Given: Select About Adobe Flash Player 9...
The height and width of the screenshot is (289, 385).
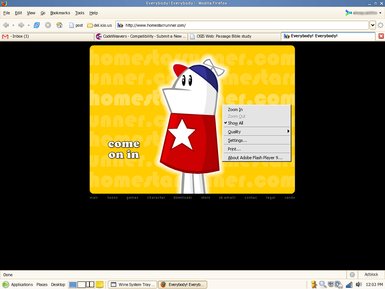Looking at the screenshot, I should (256, 158).
